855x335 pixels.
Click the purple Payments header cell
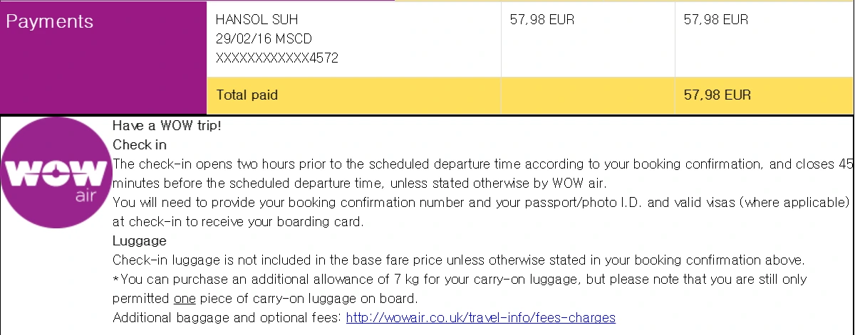tap(103, 57)
